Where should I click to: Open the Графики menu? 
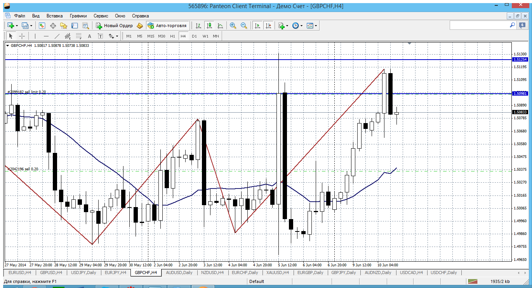pos(78,16)
